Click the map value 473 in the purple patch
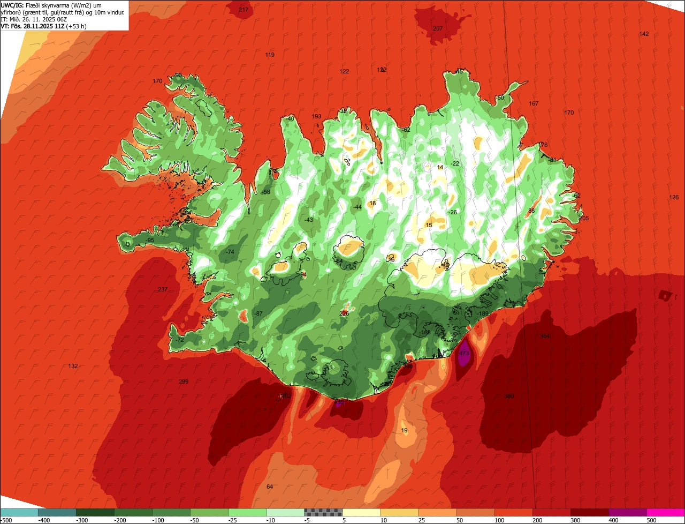Image resolution: width=685 pixels, height=524 pixels. [464, 354]
